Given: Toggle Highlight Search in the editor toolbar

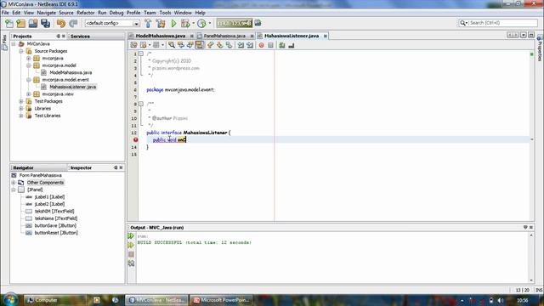Looking at the screenshot, I should coord(199,45).
